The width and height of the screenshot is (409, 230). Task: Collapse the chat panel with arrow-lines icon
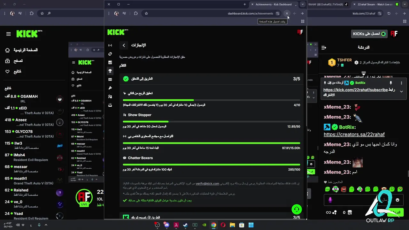[x=324, y=48]
